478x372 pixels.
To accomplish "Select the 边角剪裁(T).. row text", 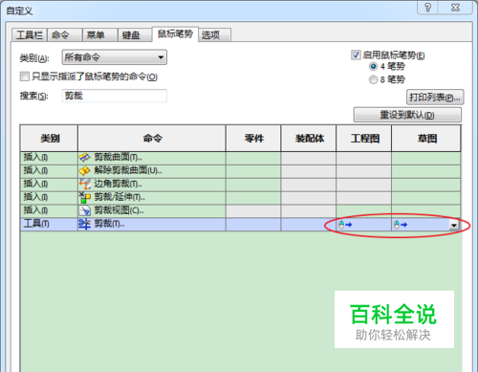I will (x=118, y=184).
